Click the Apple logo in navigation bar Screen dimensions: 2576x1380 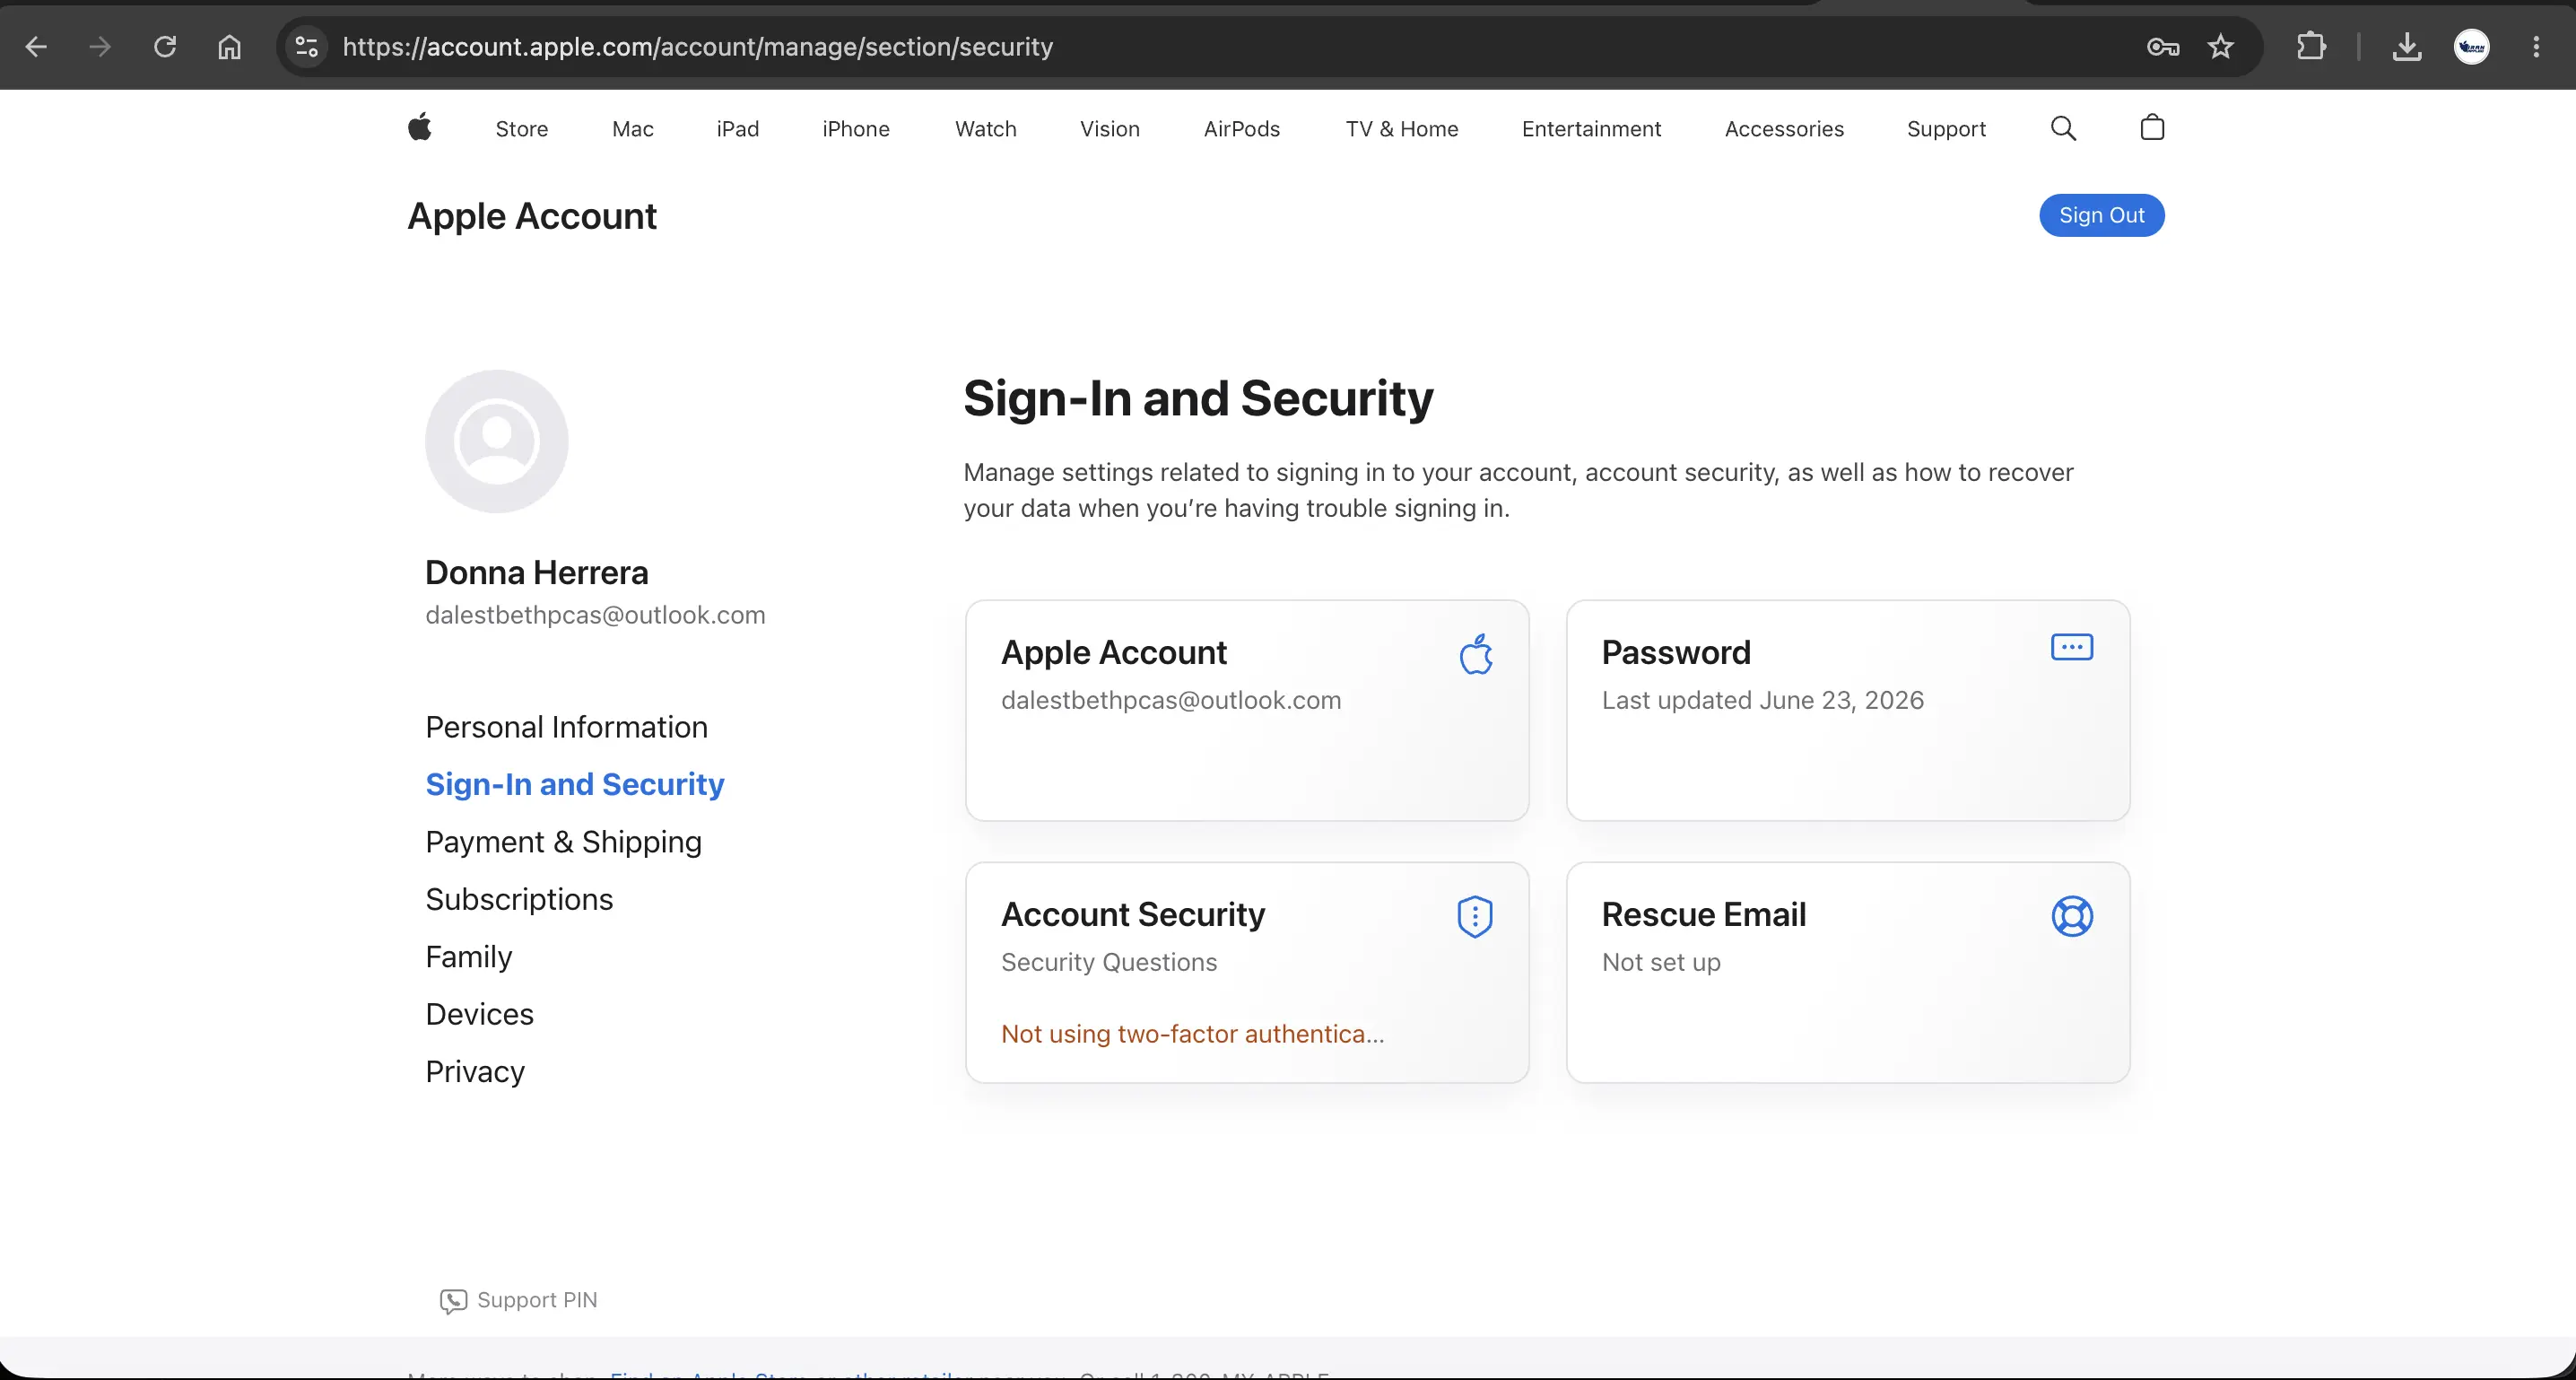(420, 127)
